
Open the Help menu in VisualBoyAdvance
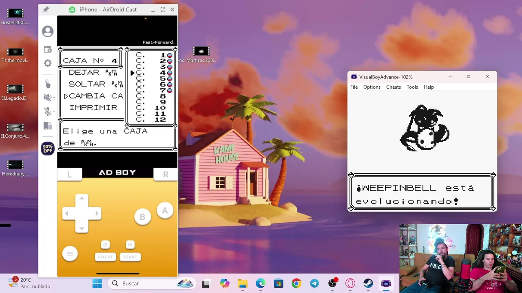click(429, 87)
